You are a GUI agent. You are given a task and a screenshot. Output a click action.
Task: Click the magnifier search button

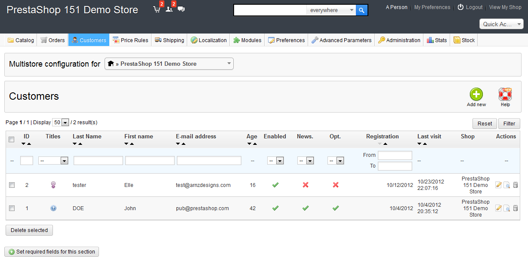pos(362,10)
